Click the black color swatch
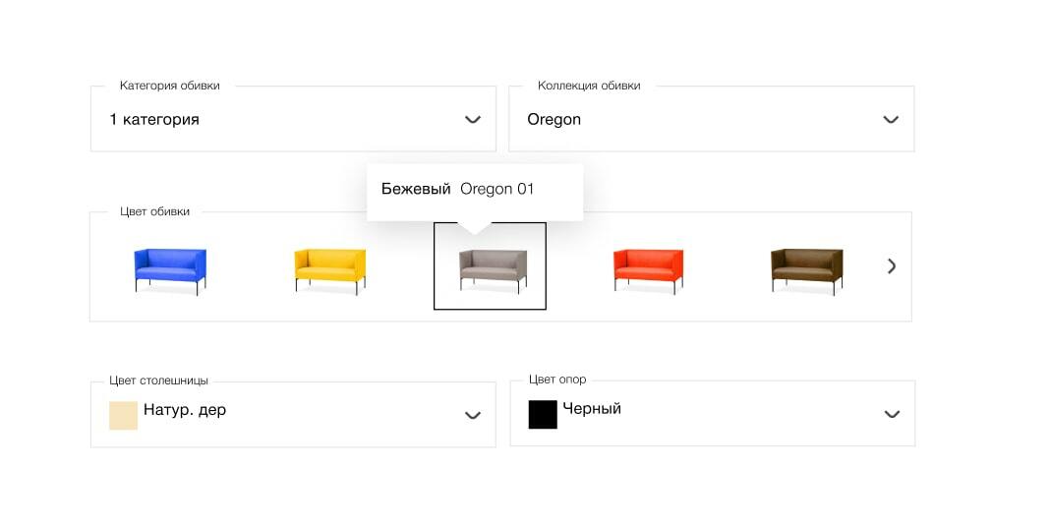 tap(543, 414)
